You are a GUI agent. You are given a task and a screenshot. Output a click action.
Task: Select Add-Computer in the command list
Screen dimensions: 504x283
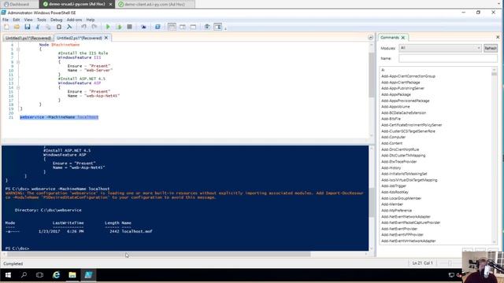click(393, 137)
